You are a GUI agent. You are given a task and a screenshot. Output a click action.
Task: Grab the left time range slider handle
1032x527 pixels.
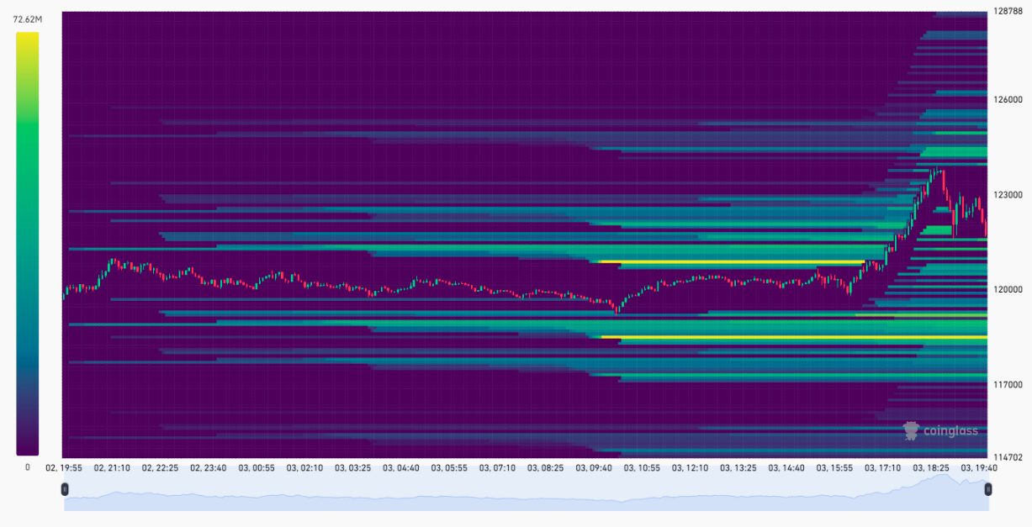point(65,489)
